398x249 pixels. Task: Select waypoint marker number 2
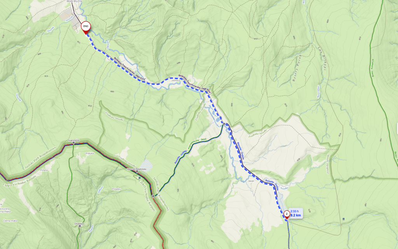point(287,215)
